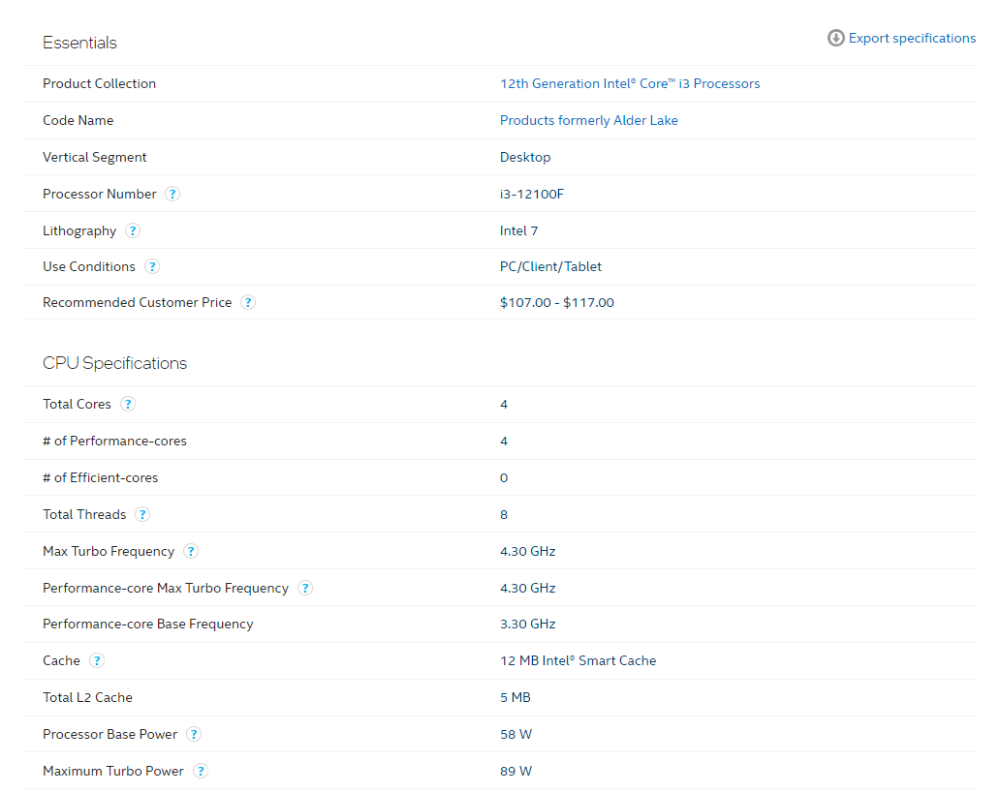
Task: Click the help icon next to Max Turbo Frequency
Action: pyautogui.click(x=190, y=551)
